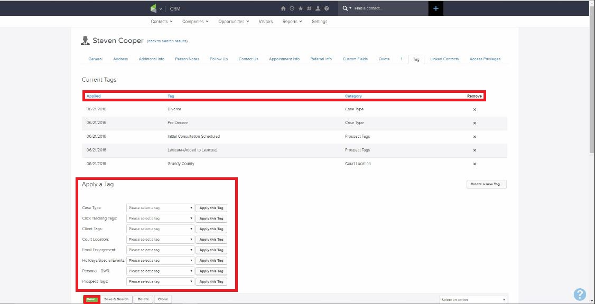Sort tags by Category column header
The height and width of the screenshot is (304, 595).
(x=354, y=96)
